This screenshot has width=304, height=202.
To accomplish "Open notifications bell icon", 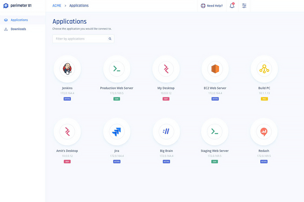I will (232, 6).
